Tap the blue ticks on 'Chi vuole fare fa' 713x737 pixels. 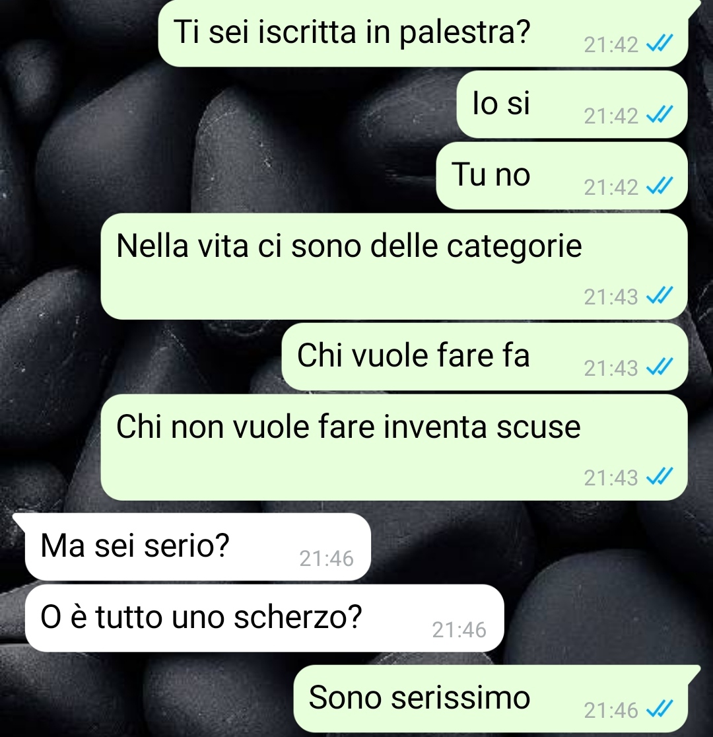(660, 368)
